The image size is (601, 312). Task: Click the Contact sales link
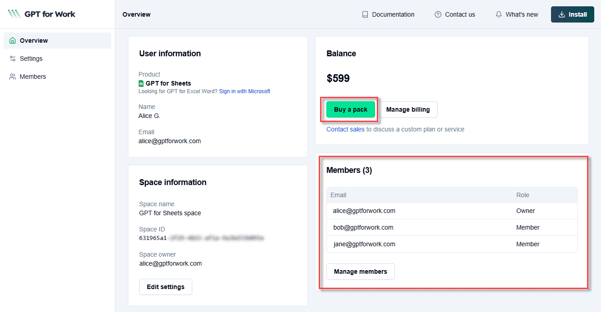click(345, 129)
